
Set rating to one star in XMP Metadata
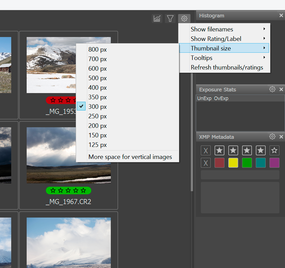[x=219, y=151]
